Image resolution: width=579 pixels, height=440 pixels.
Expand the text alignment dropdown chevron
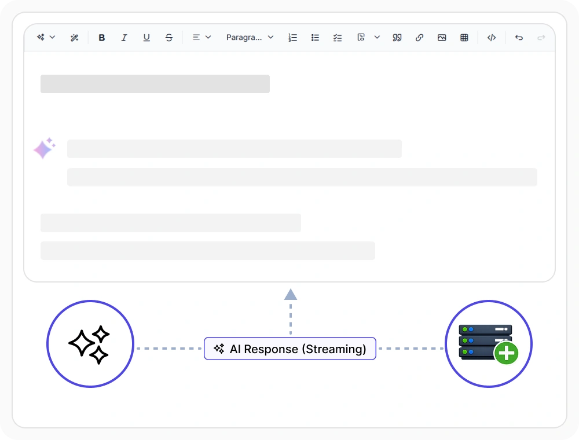(208, 37)
